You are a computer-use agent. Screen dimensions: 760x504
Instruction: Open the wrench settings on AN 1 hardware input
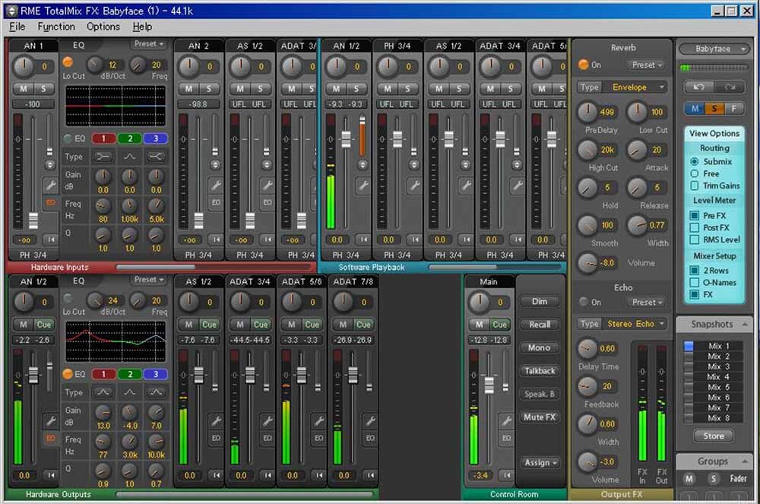[x=50, y=185]
